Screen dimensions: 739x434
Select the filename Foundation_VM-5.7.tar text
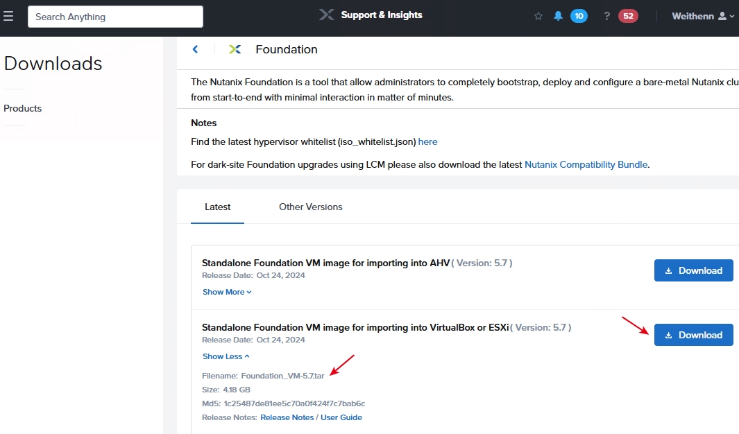(283, 376)
